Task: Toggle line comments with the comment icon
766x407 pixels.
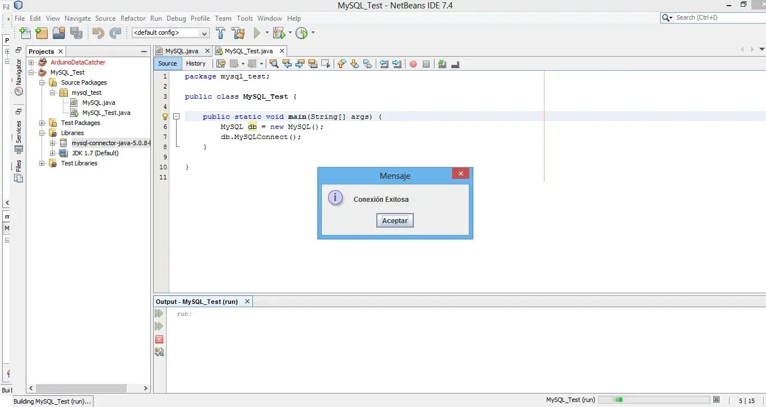Action: 442,63
